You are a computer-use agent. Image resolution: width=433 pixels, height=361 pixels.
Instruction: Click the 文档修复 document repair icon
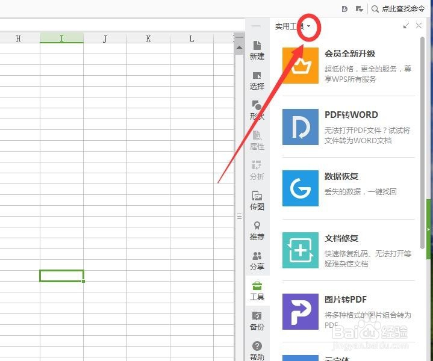coord(300,250)
